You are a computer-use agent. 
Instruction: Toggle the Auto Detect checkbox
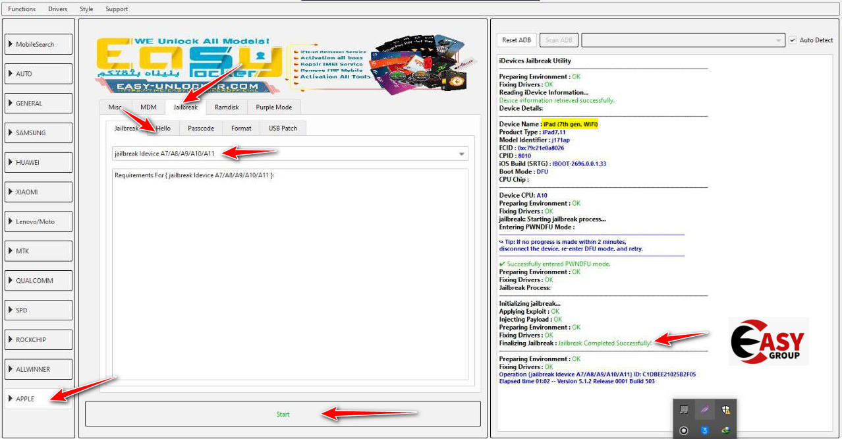pyautogui.click(x=793, y=40)
